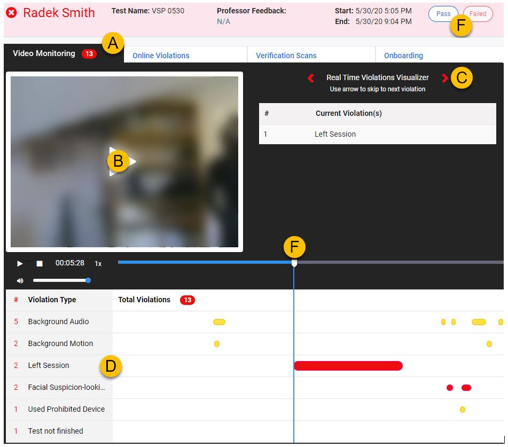
Task: Click the 13 badge next to Total Violations
Action: (187, 300)
